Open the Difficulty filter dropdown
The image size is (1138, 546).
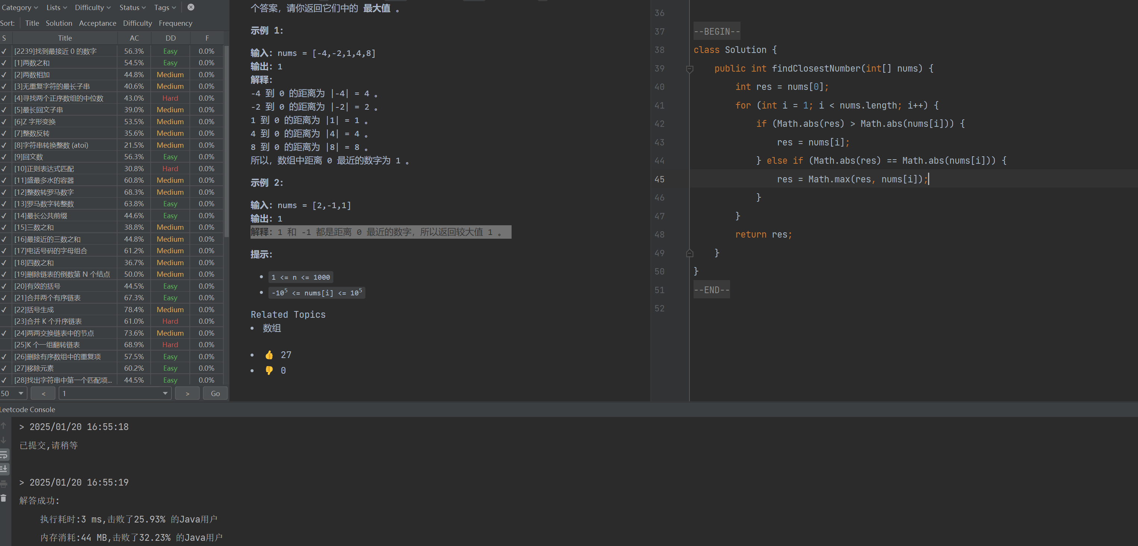(x=93, y=7)
